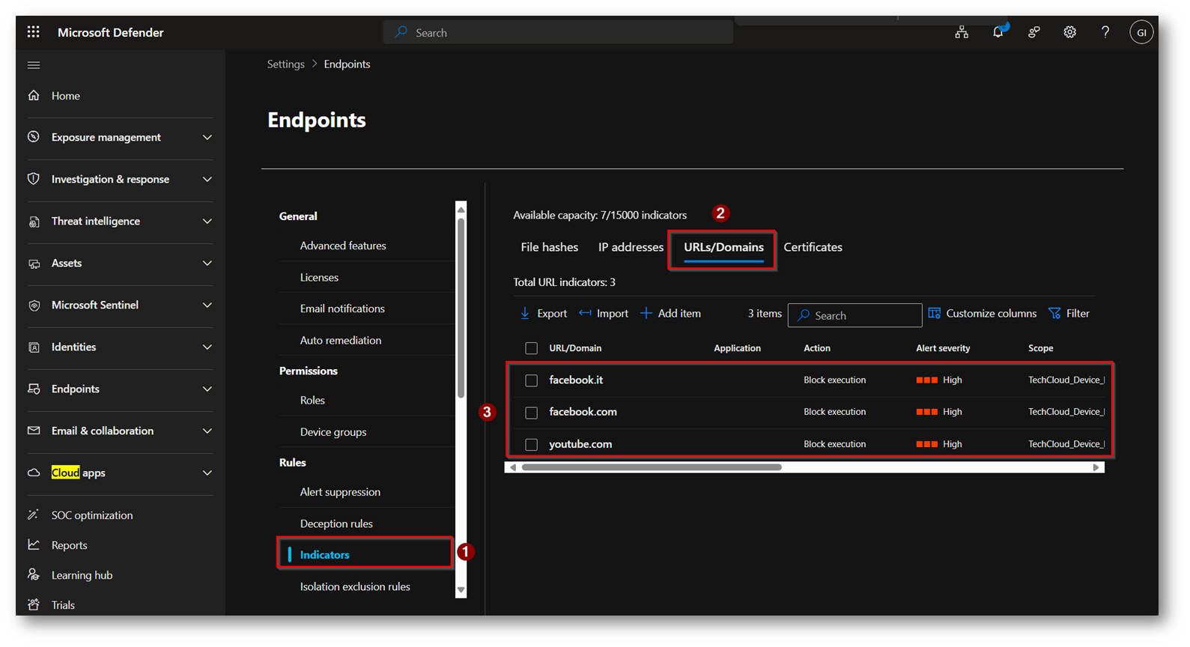Screen dimensions: 1190x647
Task: Click the Export download arrow icon
Action: (525, 313)
